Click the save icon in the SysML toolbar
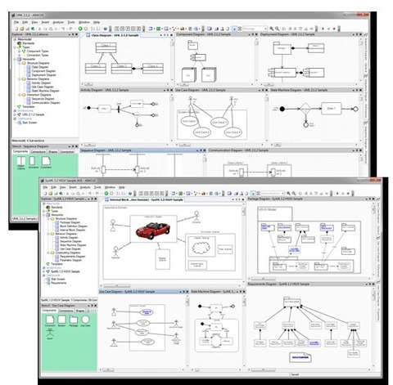Viewport: 393px width, 385px height. [56, 193]
